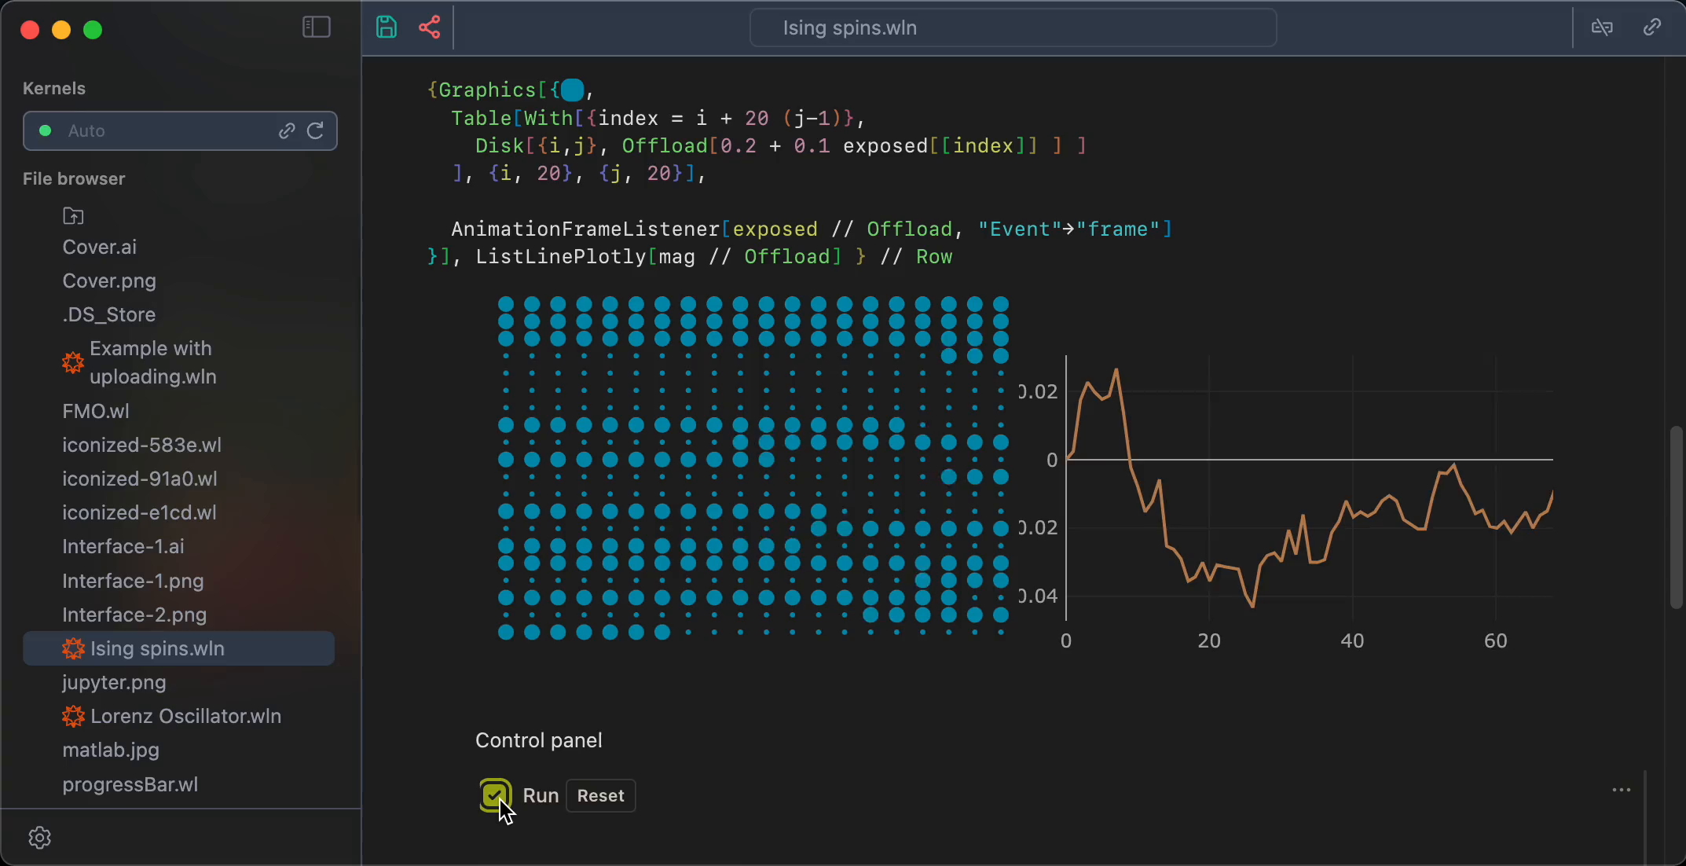1686x866 pixels.
Task: Select the Ising spins.wln file
Action: 157,648
